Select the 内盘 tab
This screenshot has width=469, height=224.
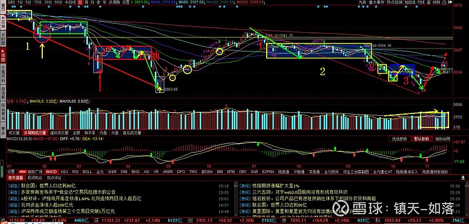(x=104, y=132)
